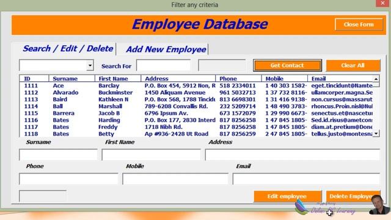391x220 pixels.
Task: Select the ID 1116 cell
Action: (x=31, y=120)
